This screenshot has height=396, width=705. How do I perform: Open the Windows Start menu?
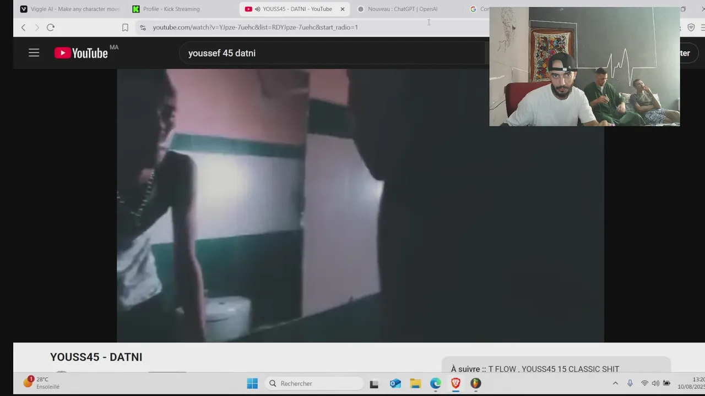coord(252,383)
